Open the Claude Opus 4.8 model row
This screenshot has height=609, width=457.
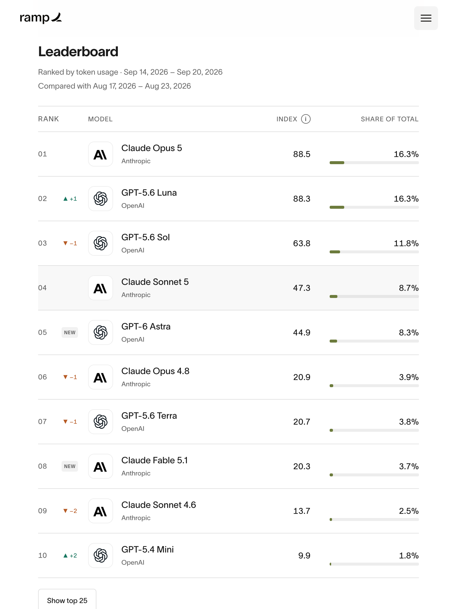click(x=228, y=377)
